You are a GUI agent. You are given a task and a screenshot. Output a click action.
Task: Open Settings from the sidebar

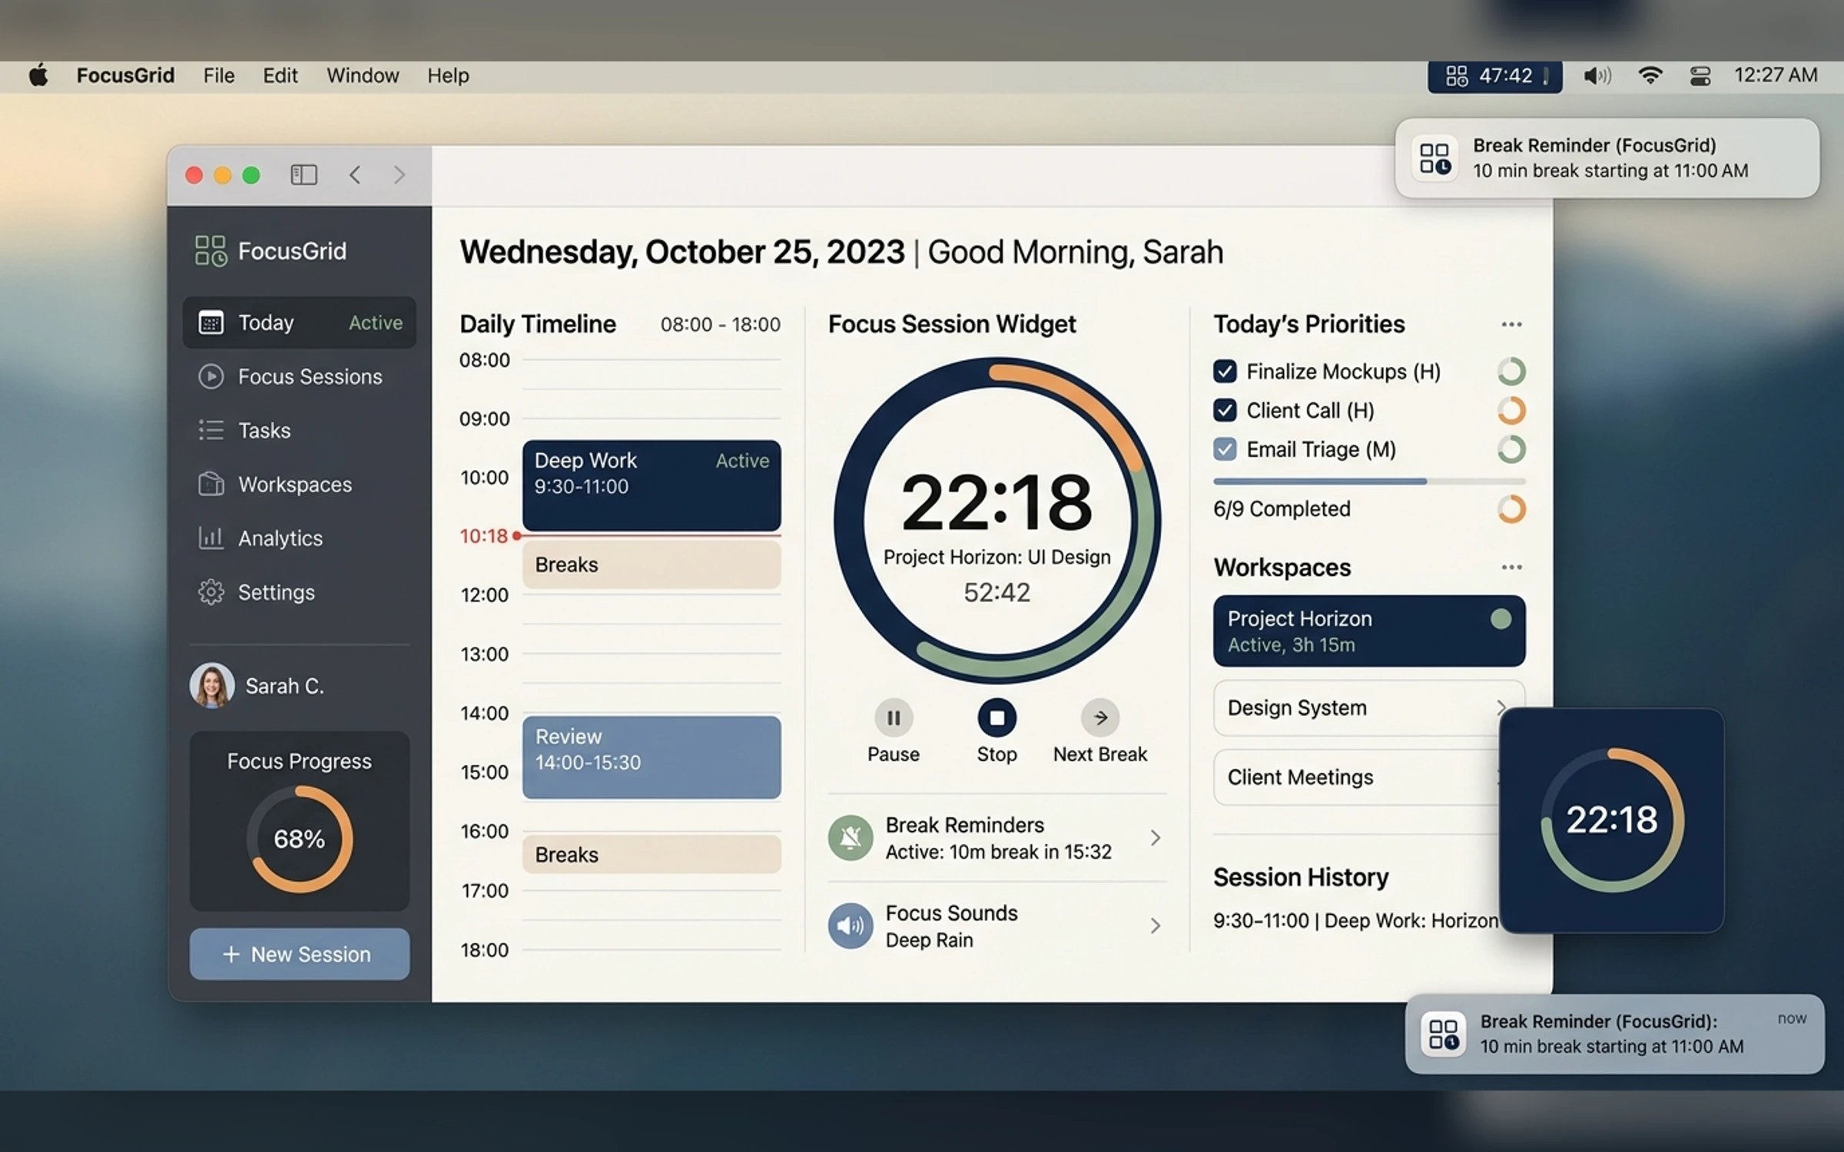(300, 592)
